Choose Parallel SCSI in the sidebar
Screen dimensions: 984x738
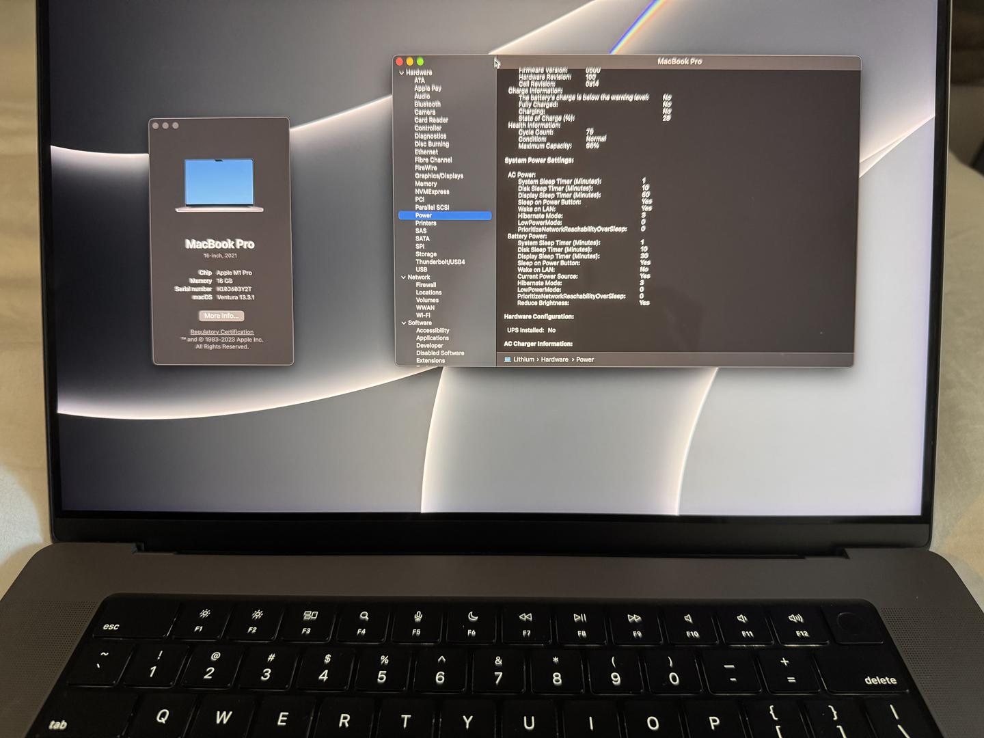click(x=432, y=207)
